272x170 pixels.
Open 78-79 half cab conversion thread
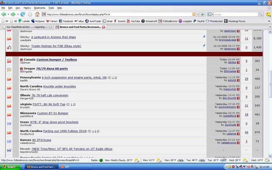coord(50,96)
